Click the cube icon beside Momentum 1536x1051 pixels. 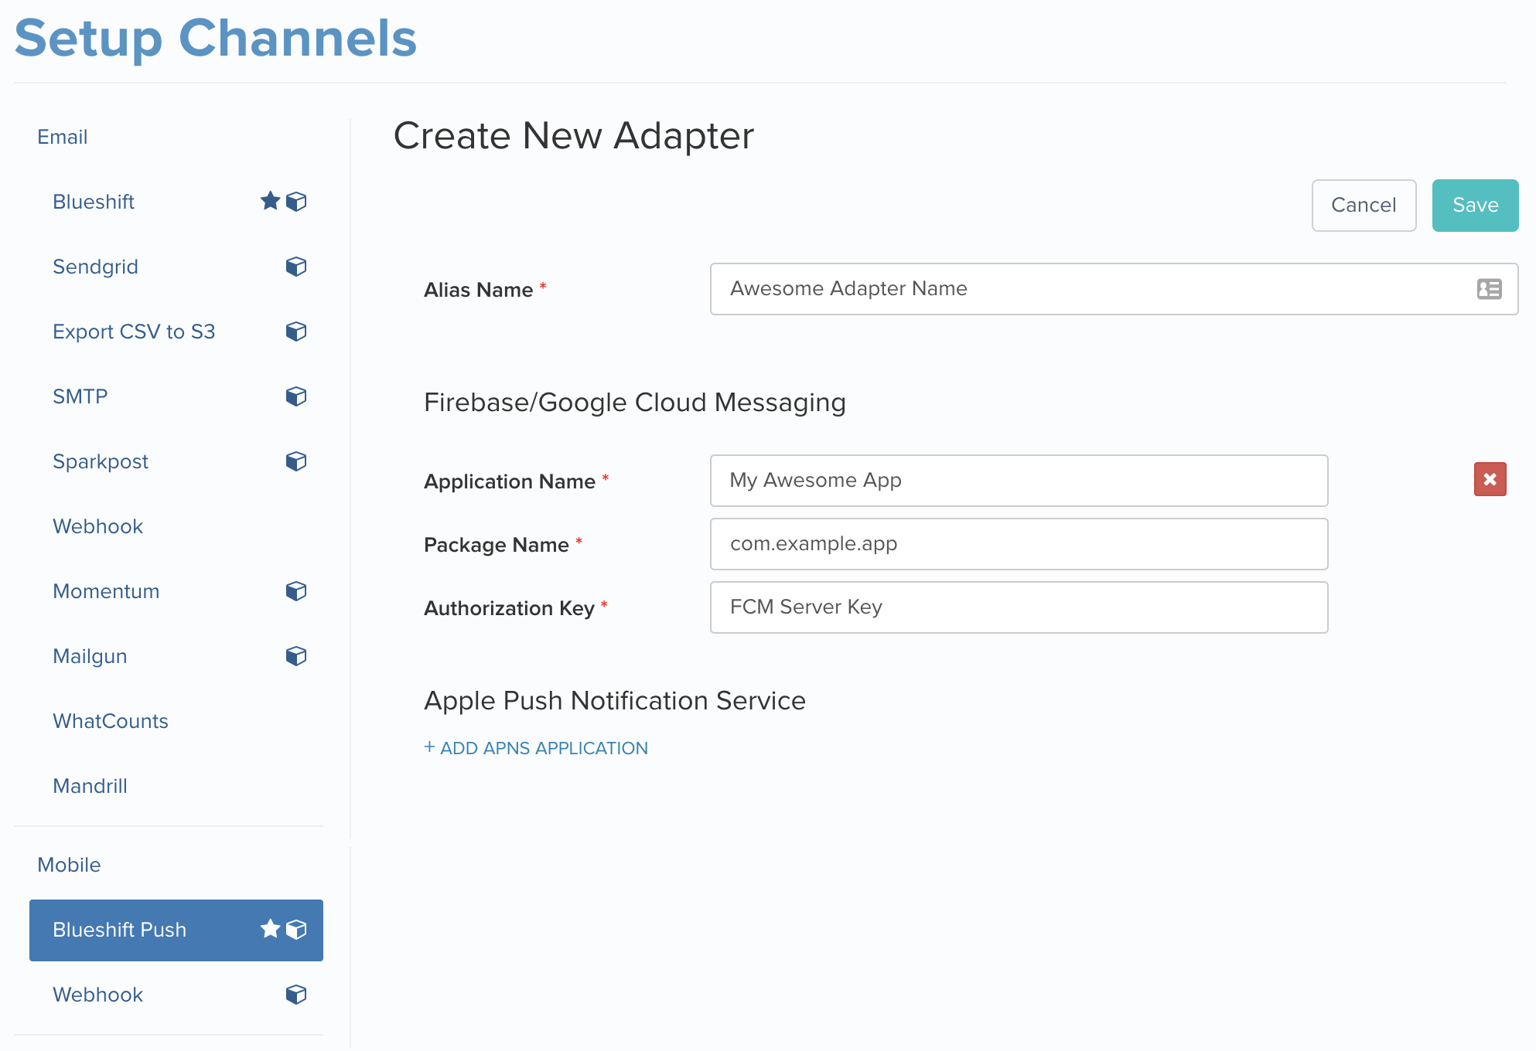click(296, 591)
